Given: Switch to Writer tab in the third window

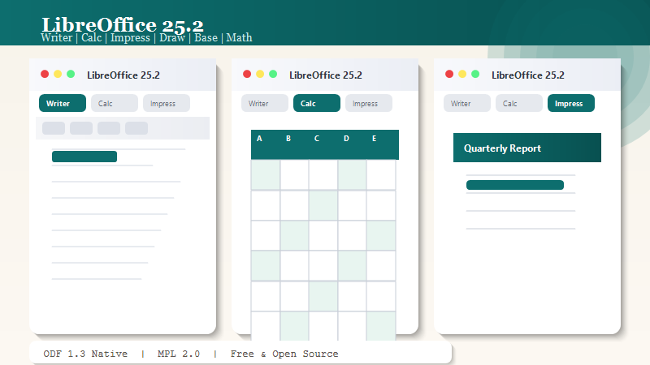Looking at the screenshot, I should click(467, 103).
